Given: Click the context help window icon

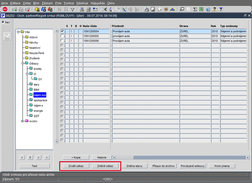Looking at the screenshot, I should (x=221, y=9).
